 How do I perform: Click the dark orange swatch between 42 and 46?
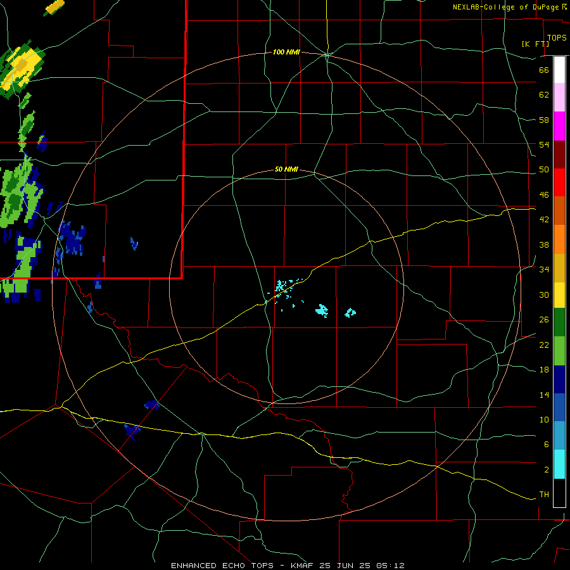pyautogui.click(x=559, y=211)
